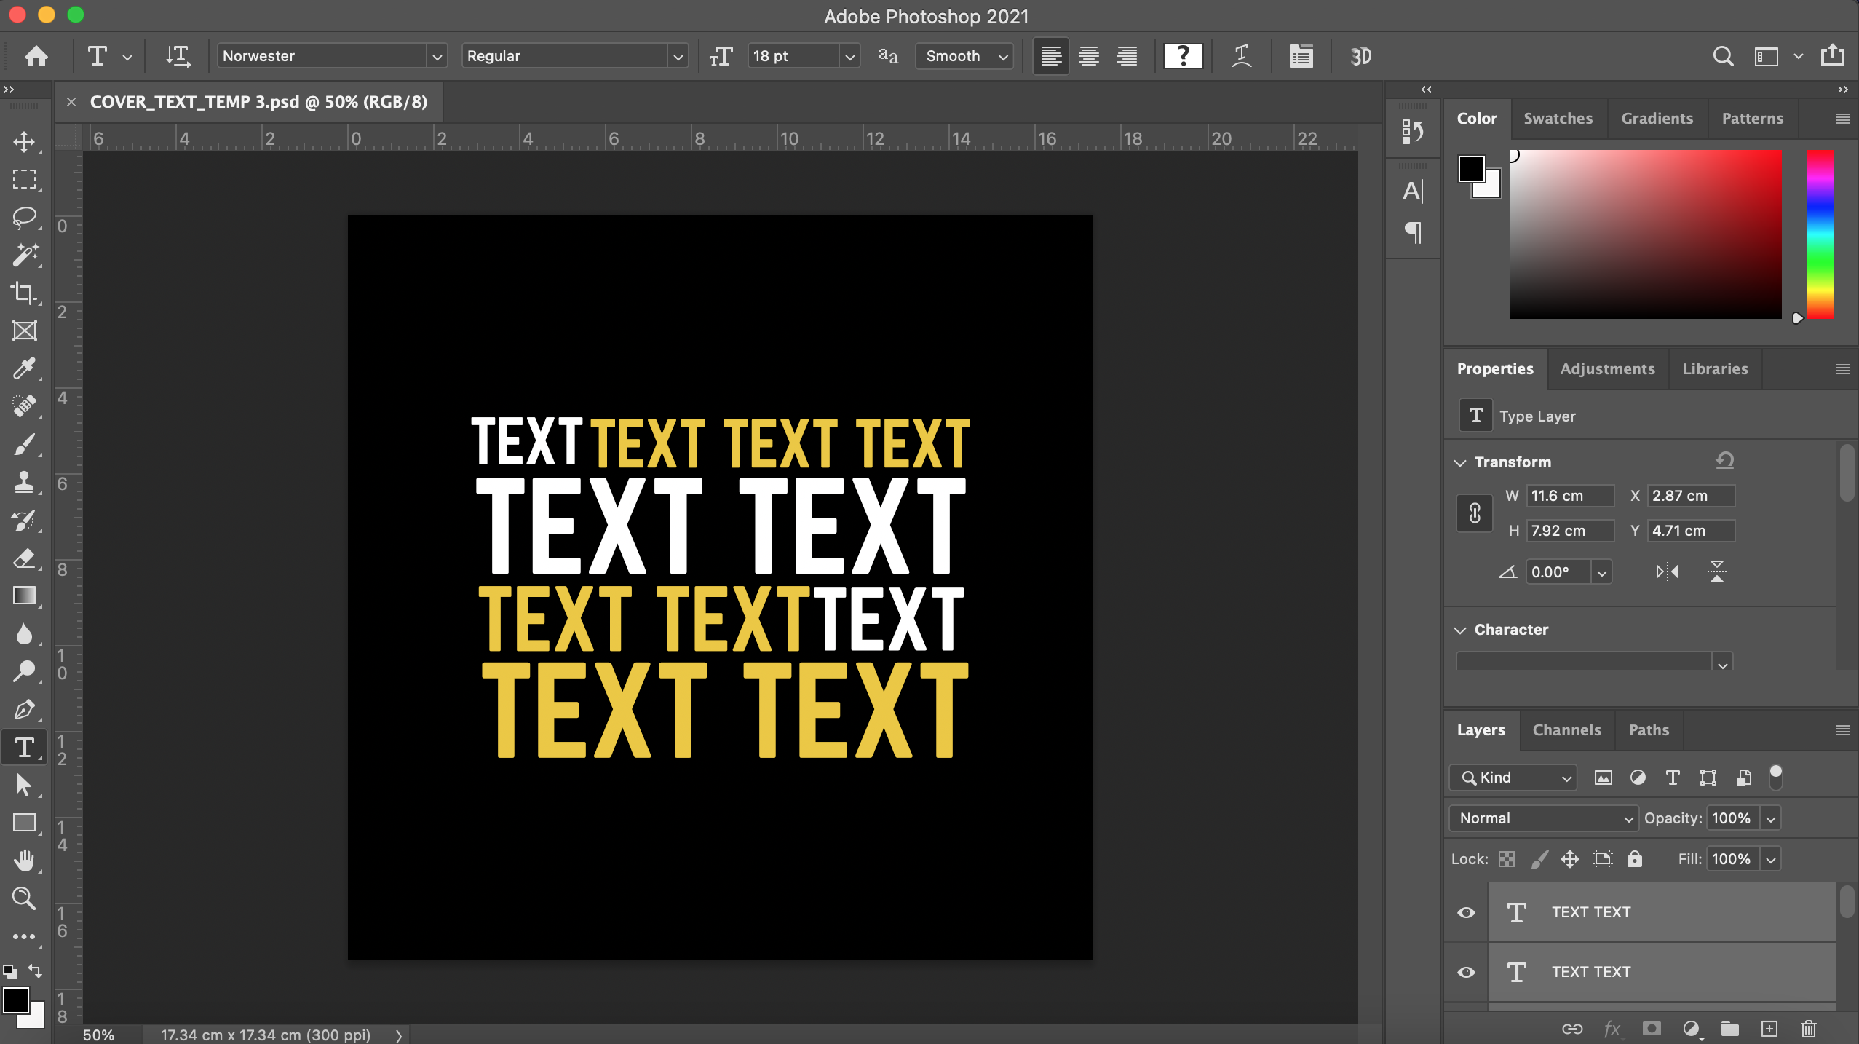Viewport: 1859px width, 1044px height.
Task: Pick the Clone Stamp tool
Action: click(25, 483)
